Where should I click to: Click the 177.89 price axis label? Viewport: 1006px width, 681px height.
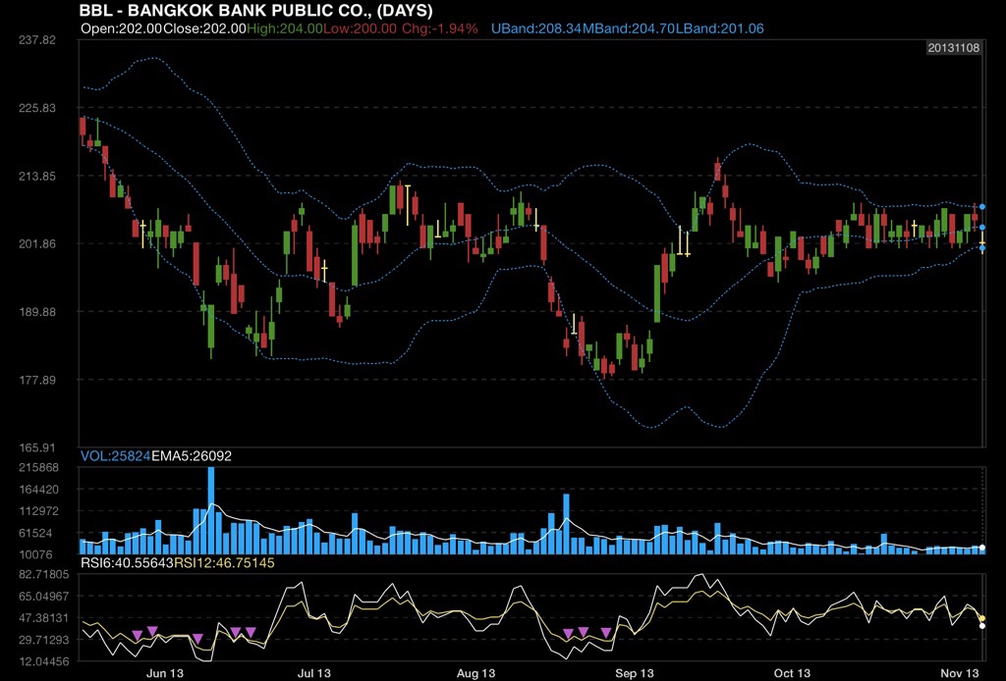pos(37,380)
